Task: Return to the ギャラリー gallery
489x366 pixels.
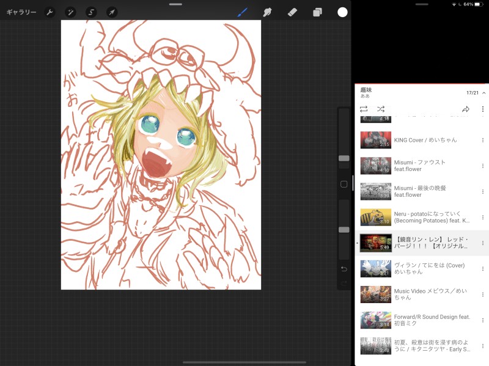Action: [x=21, y=12]
